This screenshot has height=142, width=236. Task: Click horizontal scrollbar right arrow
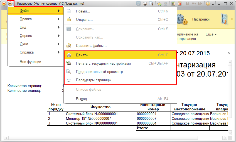(x=225, y=138)
